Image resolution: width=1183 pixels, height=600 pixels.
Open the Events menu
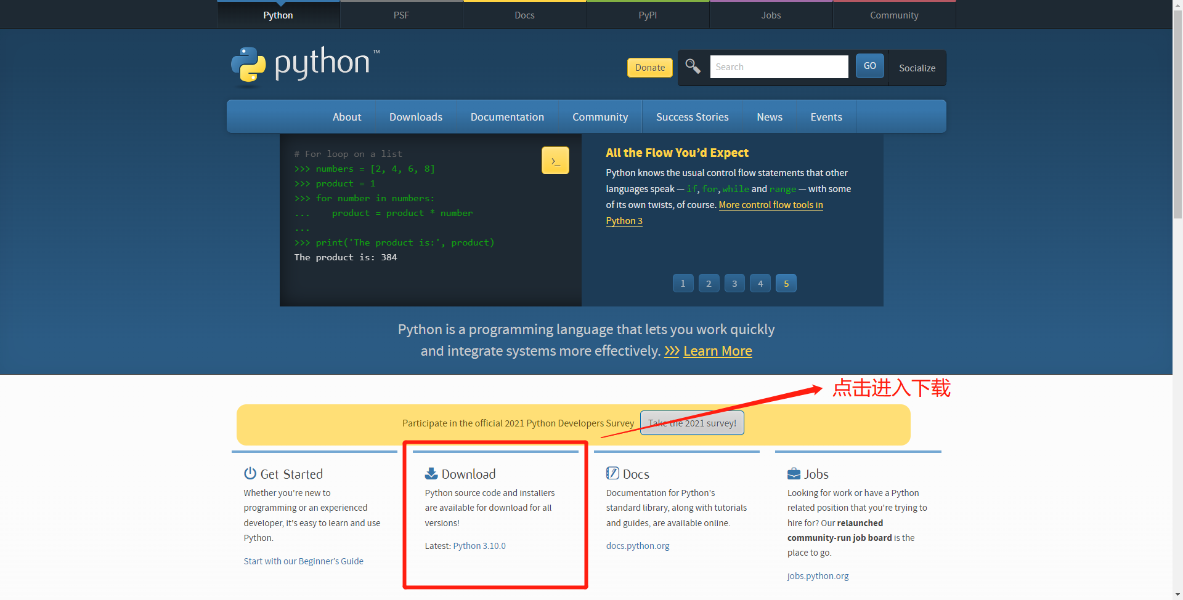pyautogui.click(x=826, y=117)
